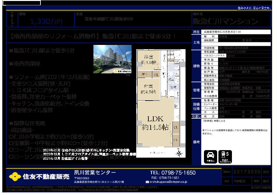
Task: Click the e-shukugawa@stepon.co.jp email address
Action: click(168, 182)
